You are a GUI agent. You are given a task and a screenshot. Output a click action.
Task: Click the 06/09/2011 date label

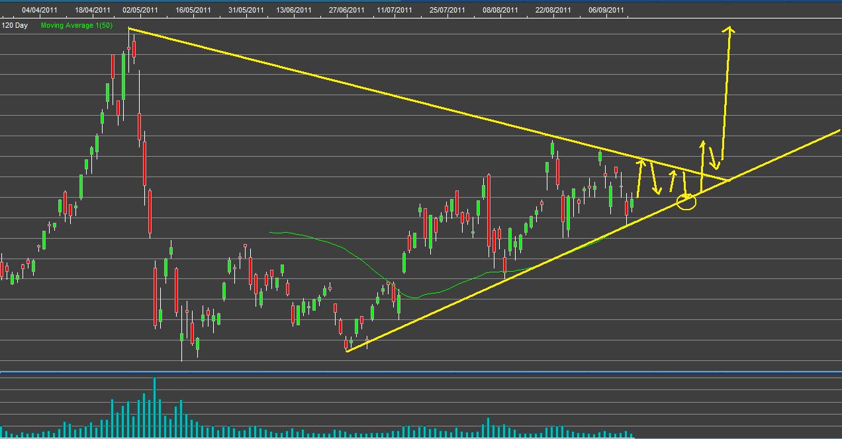pos(606,10)
